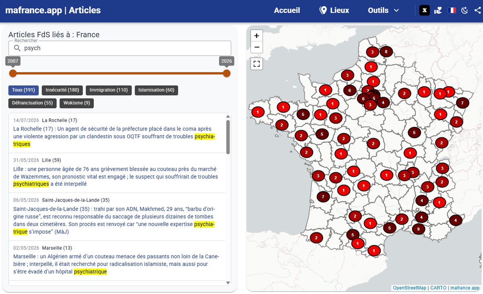Click the location label Saint-Jacques-de-la-Lande (35)
Screen dimensions: 483x294
coord(76,200)
